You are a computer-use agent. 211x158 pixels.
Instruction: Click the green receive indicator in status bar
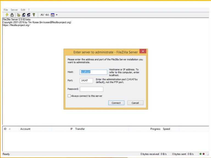200,154
